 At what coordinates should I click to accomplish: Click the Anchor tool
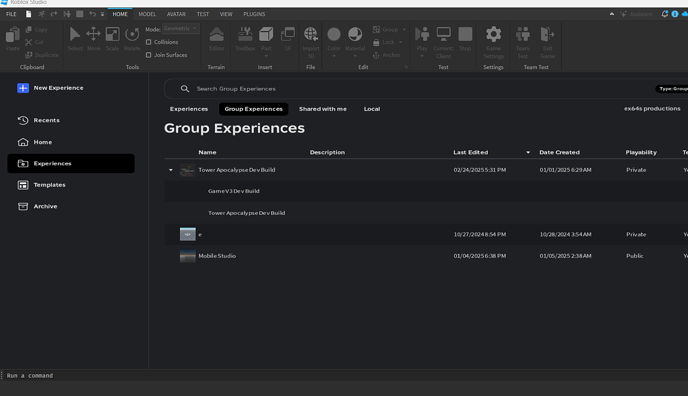pyautogui.click(x=386, y=55)
